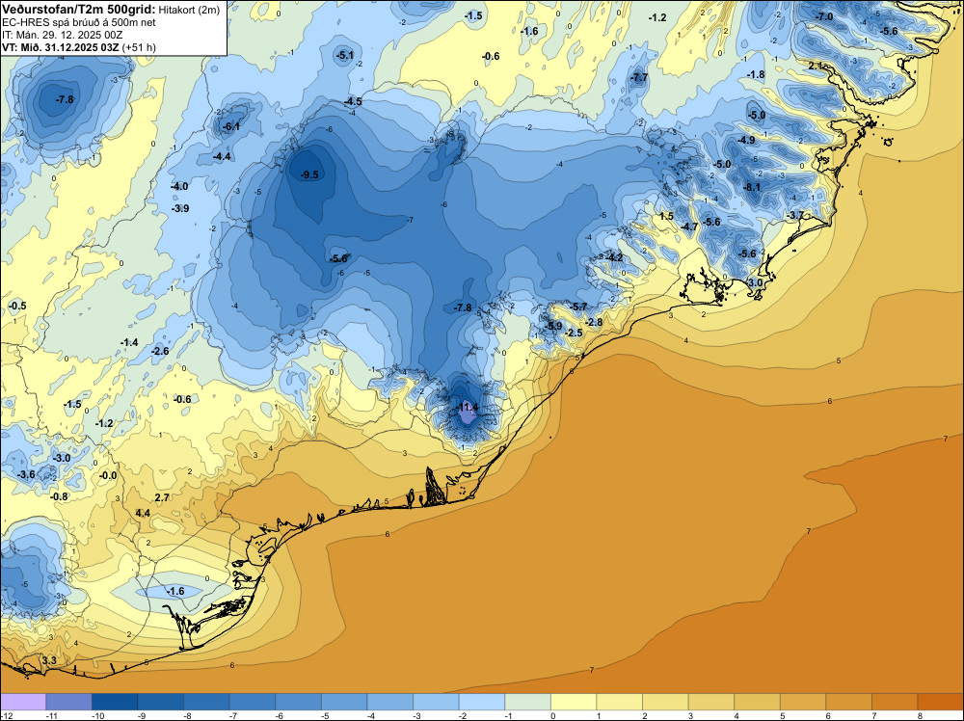Click the "8" label on the legend scale

click(x=919, y=715)
